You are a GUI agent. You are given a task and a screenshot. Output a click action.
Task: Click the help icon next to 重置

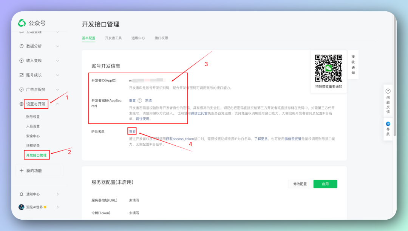[x=140, y=101]
